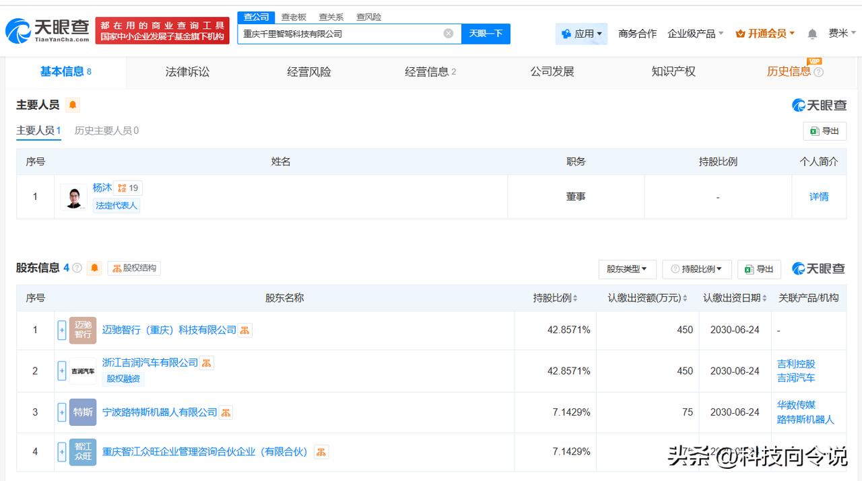The image size is (862, 481).
Task: Export shareholder table with 导出
Action: click(x=759, y=269)
